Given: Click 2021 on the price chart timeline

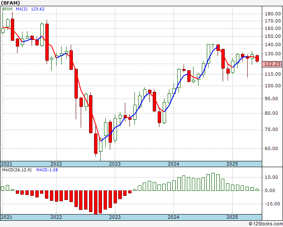Looking at the screenshot, I should coord(7,164).
